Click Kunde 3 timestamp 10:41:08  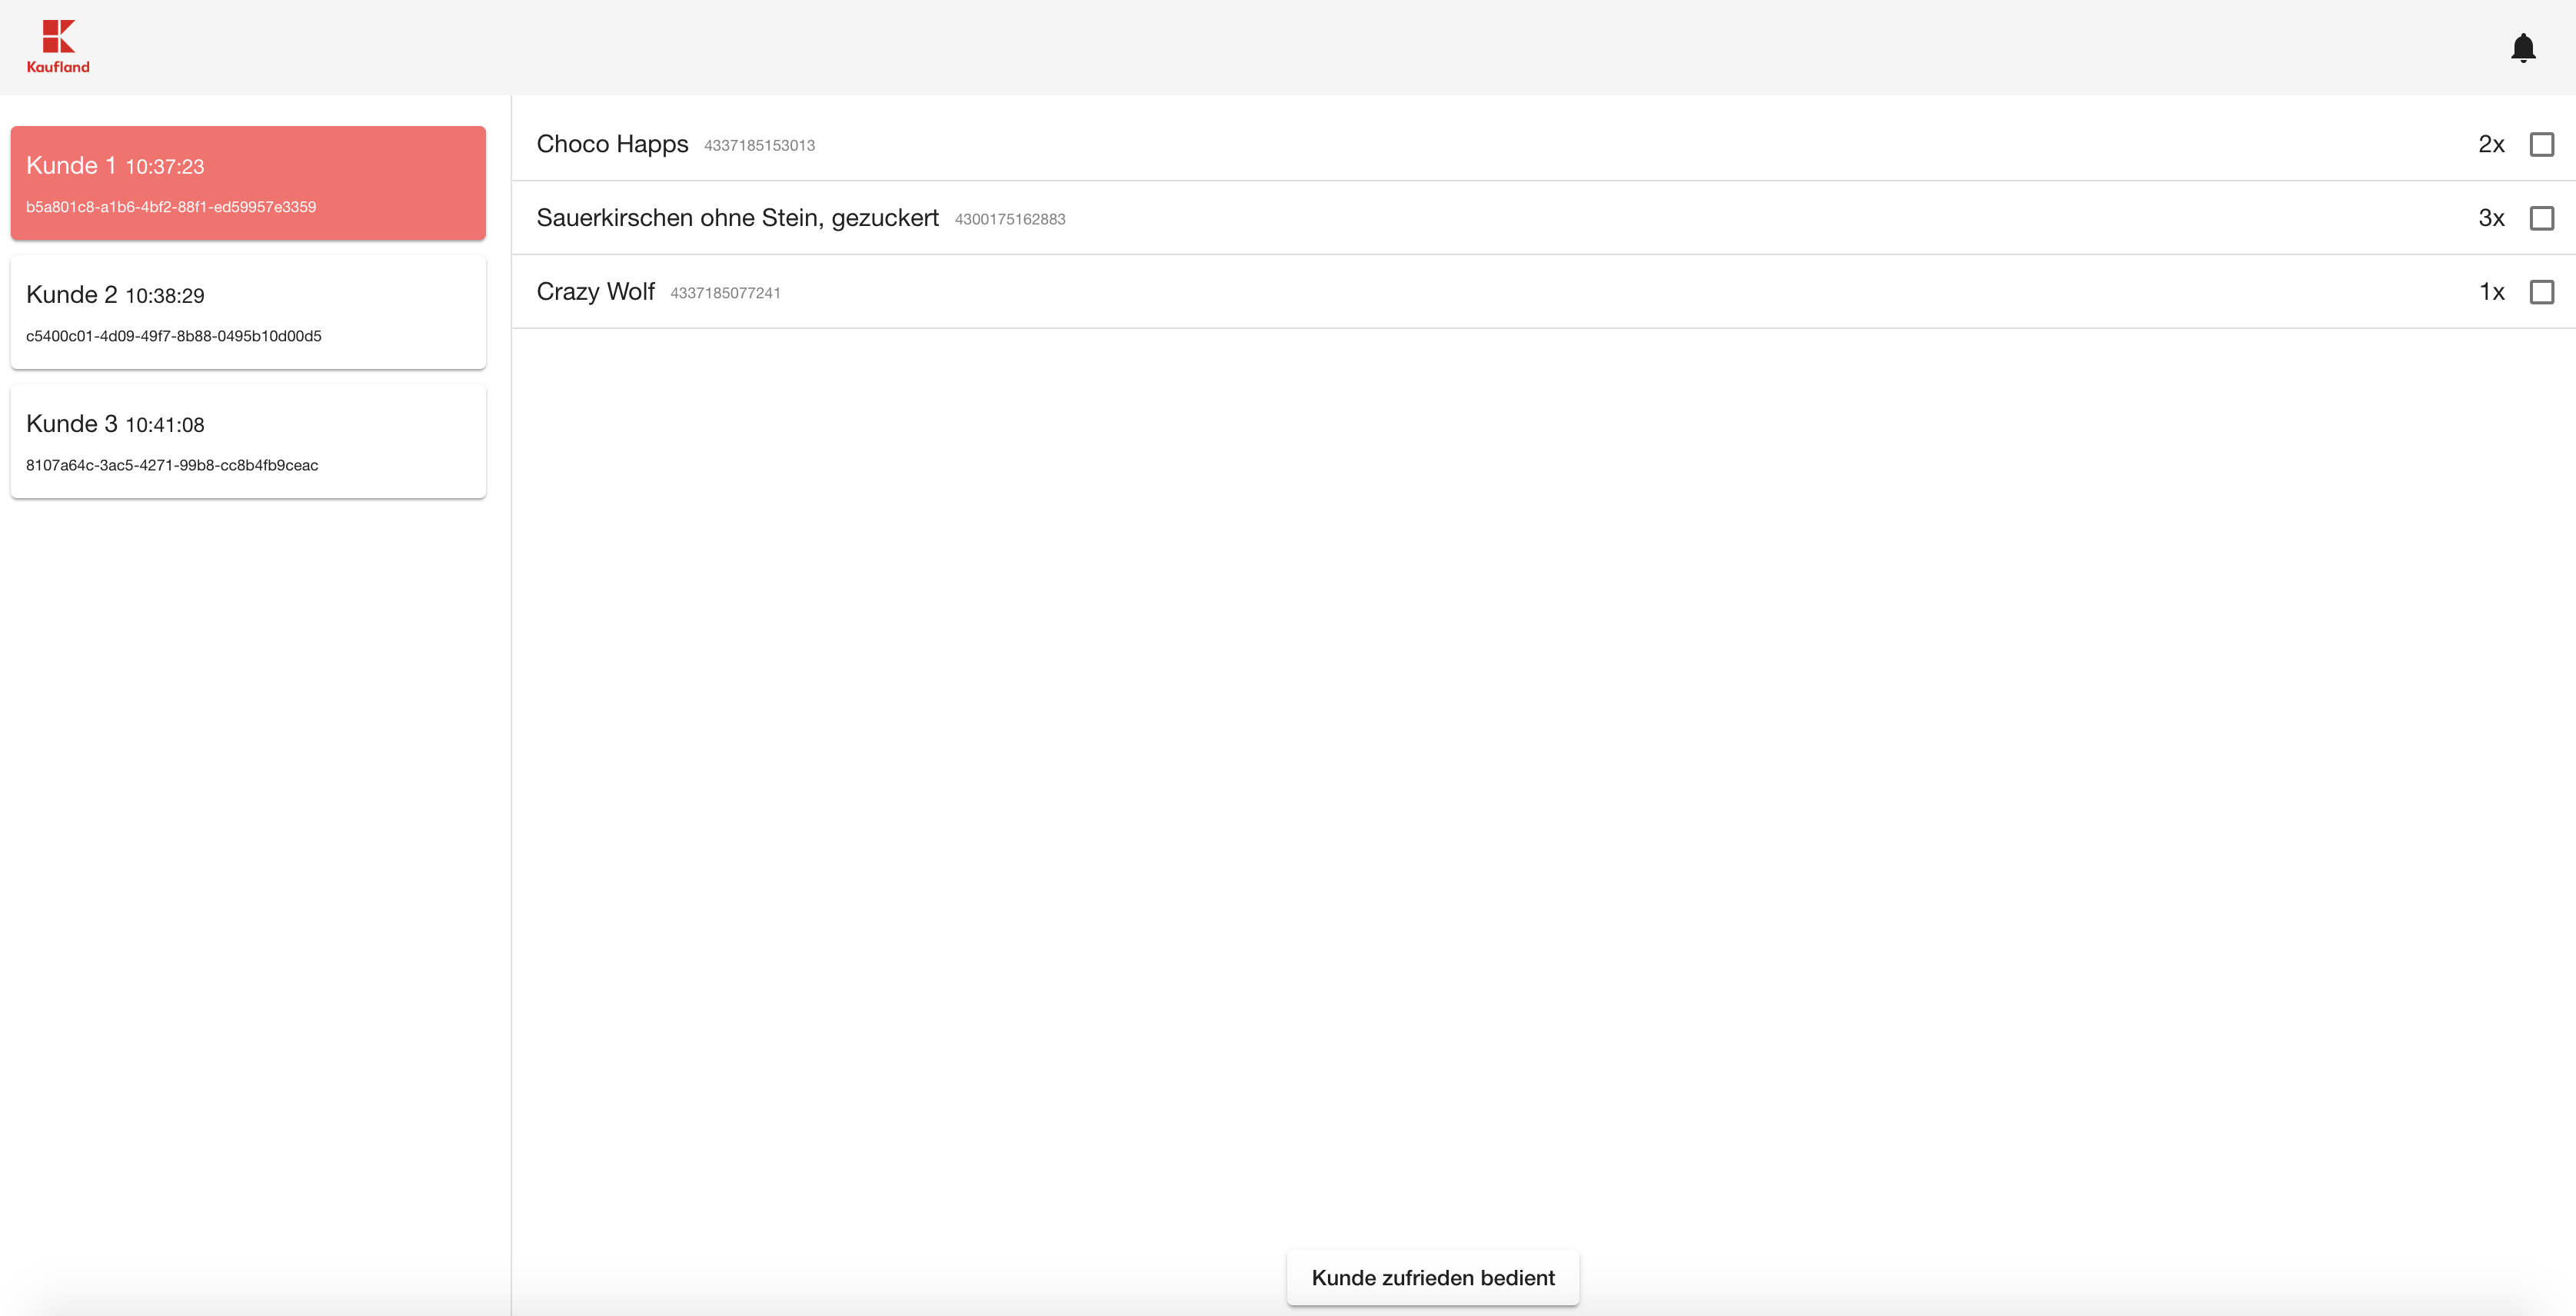click(x=164, y=425)
